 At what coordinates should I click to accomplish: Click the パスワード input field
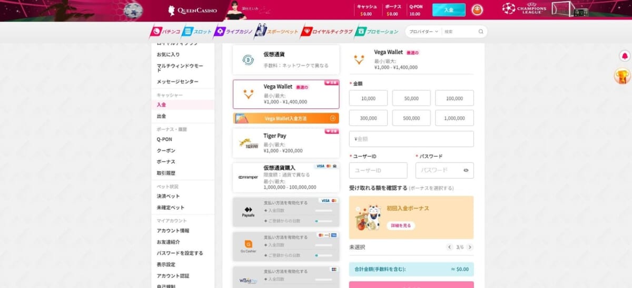point(445,170)
